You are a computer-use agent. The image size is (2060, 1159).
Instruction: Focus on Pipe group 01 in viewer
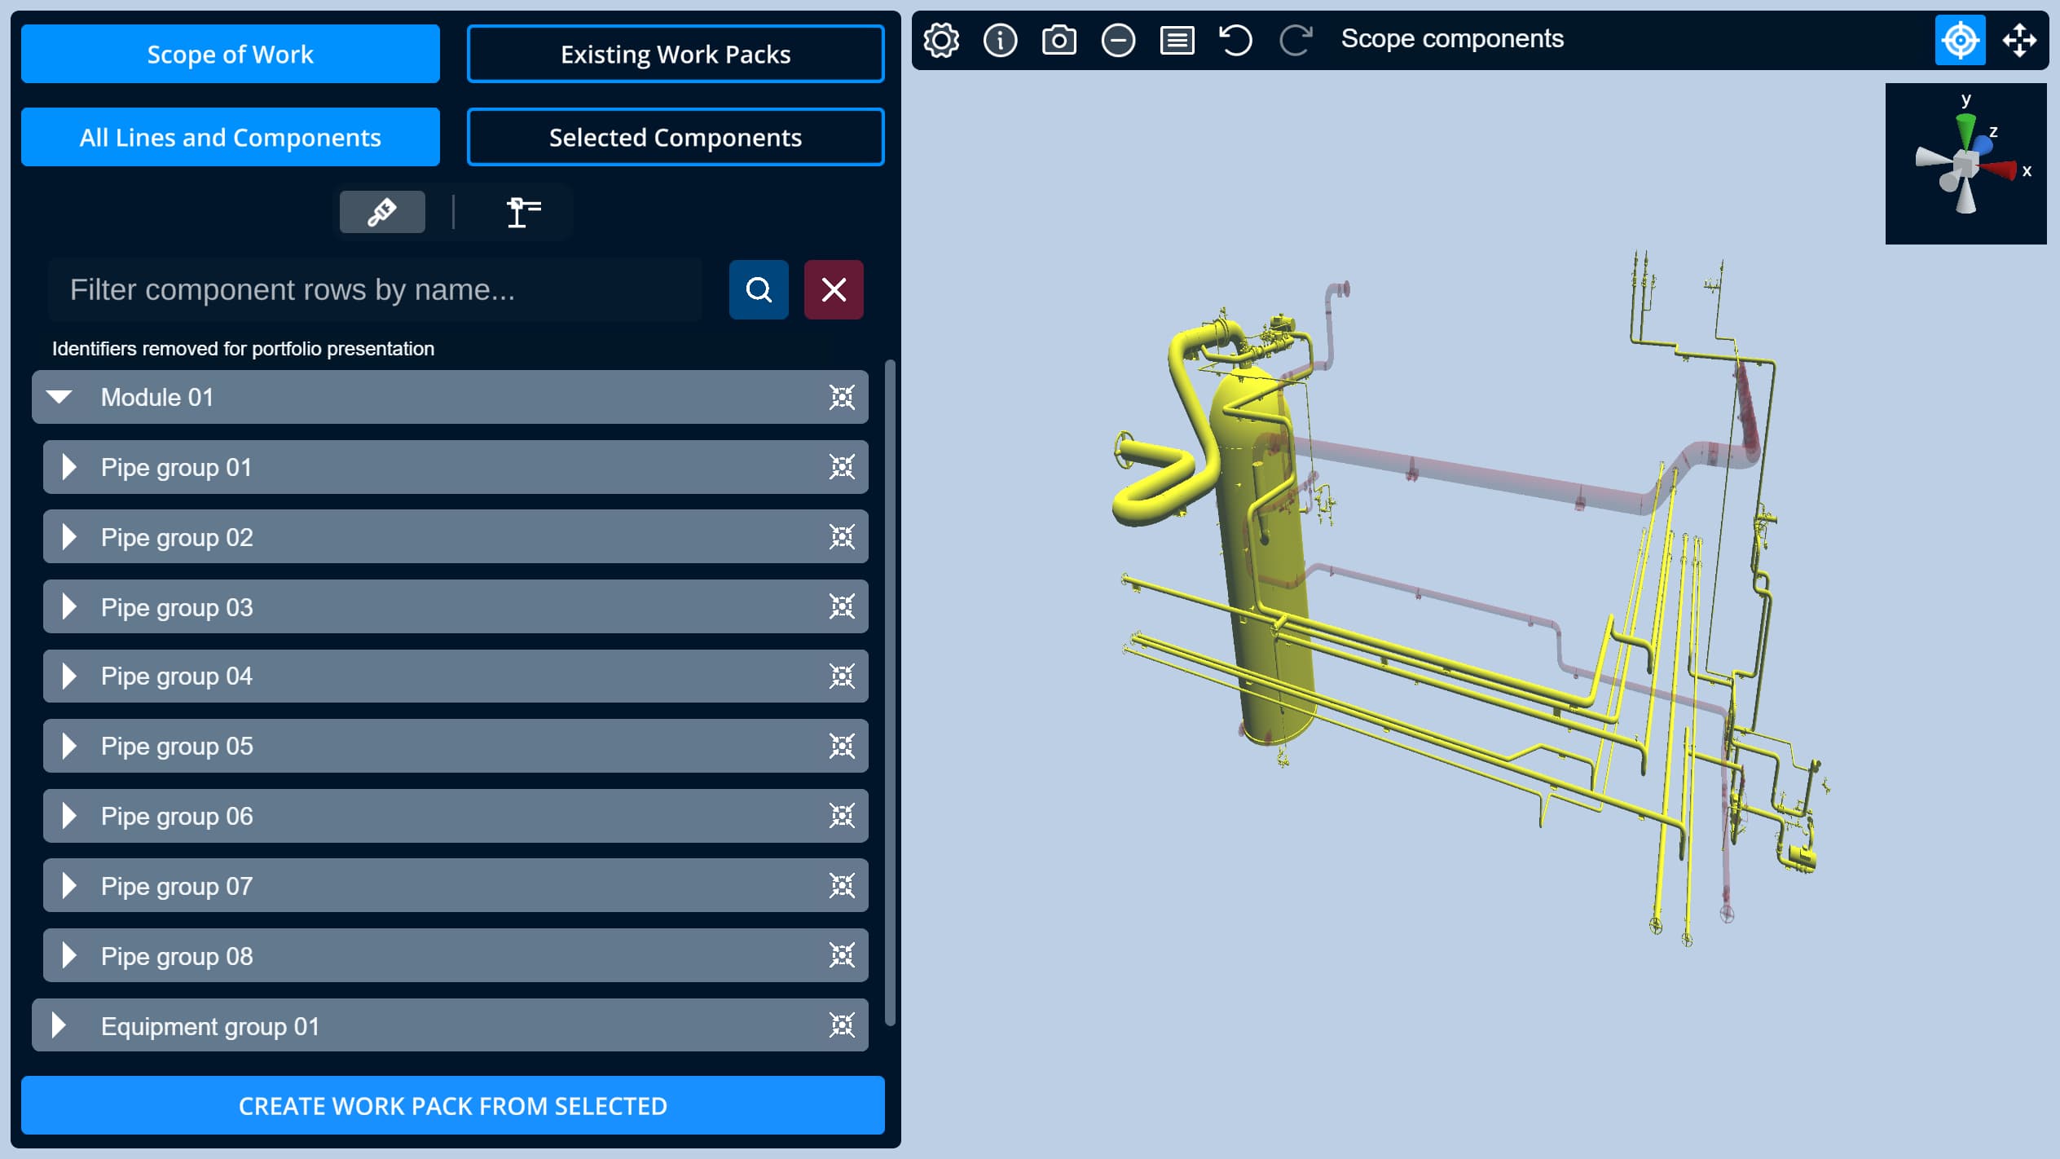click(x=842, y=467)
